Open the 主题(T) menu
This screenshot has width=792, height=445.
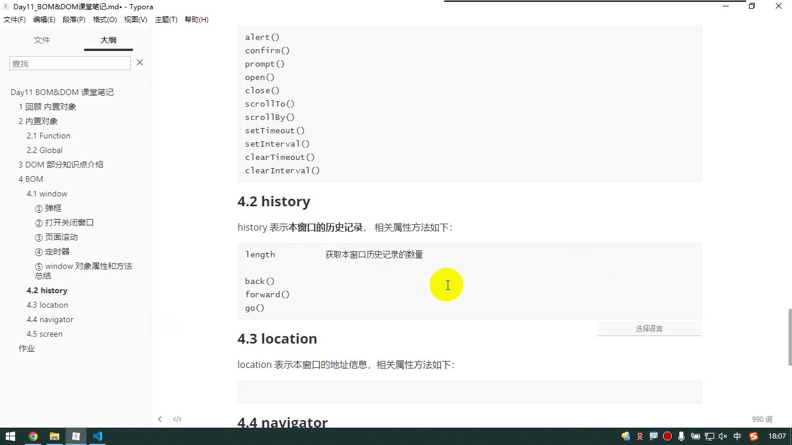click(166, 20)
